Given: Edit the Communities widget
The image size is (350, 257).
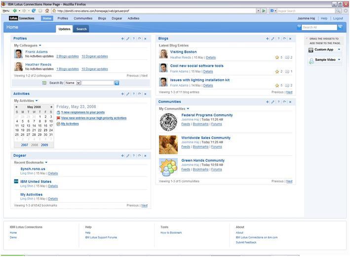Looking at the screenshot, I should coord(273,102).
